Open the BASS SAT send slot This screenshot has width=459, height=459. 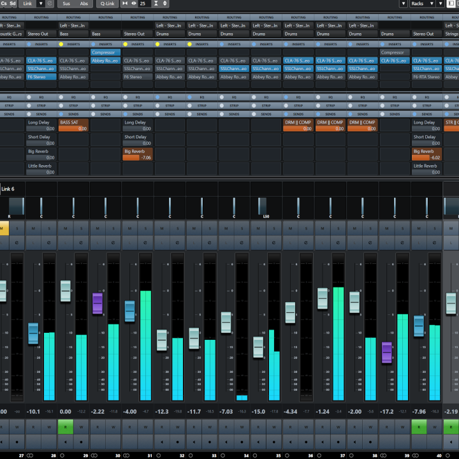pyautogui.click(x=73, y=125)
